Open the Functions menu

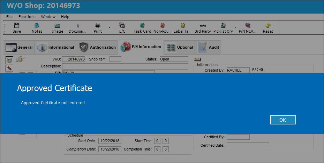pos(27,17)
